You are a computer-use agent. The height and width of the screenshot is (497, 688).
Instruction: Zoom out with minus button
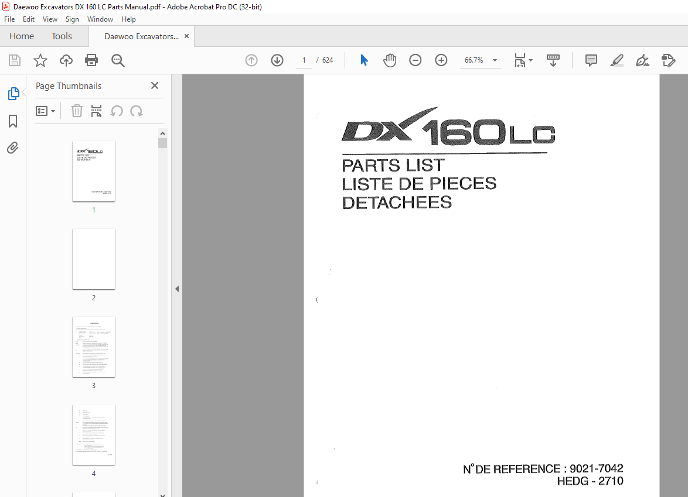coord(415,60)
